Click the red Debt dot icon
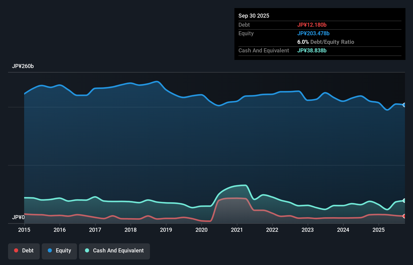 click(16, 250)
